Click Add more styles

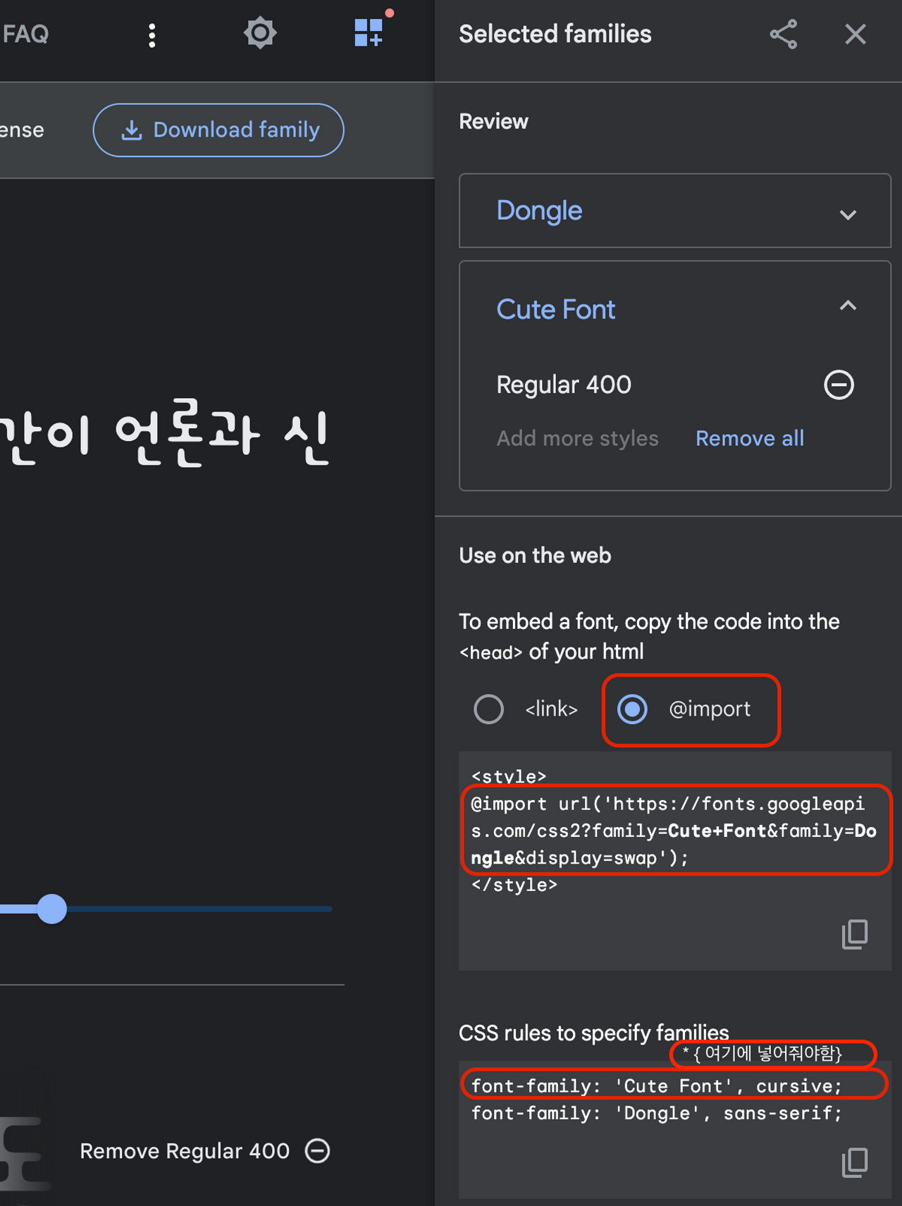[x=577, y=438]
